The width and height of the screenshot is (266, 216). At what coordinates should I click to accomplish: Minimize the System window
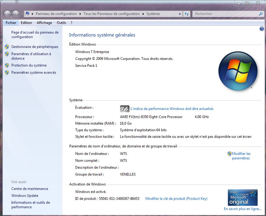click(239, 3)
